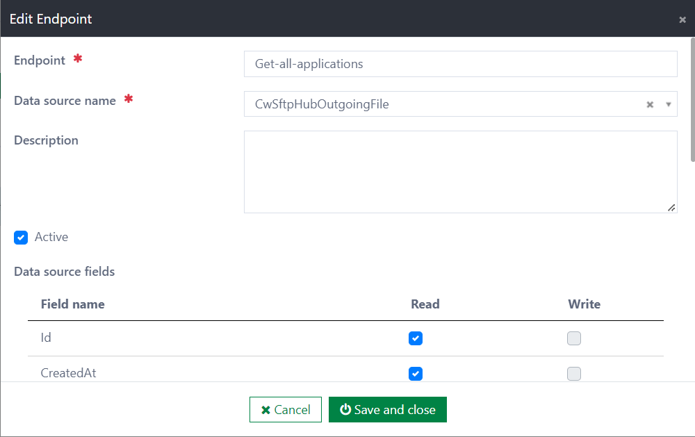Click the power icon on Save and close

345,409
